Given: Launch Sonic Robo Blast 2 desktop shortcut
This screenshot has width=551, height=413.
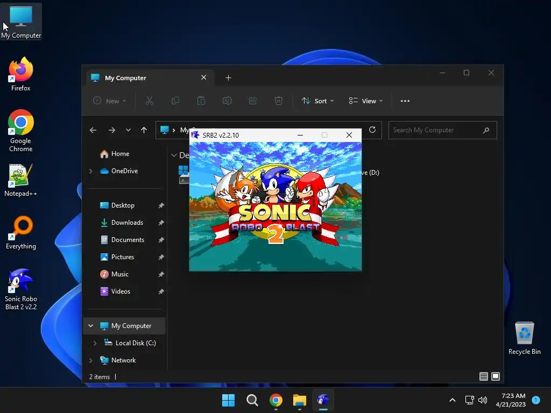Looking at the screenshot, I should (21, 289).
